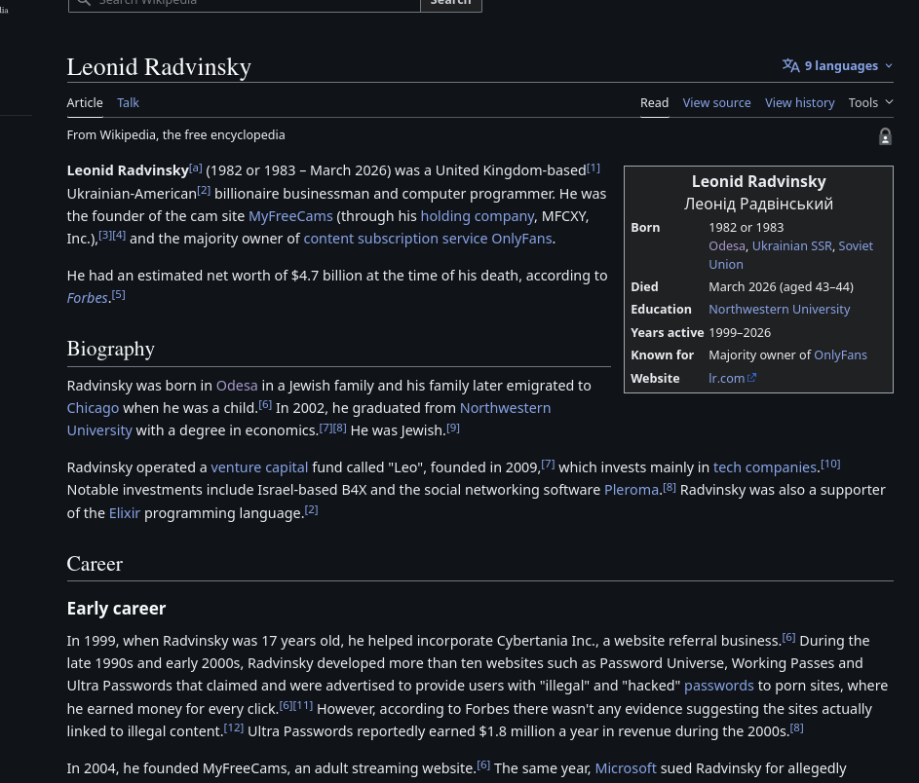Click footnote [12] after illegal content
Viewport: 919px width, 783px height.
233,727
